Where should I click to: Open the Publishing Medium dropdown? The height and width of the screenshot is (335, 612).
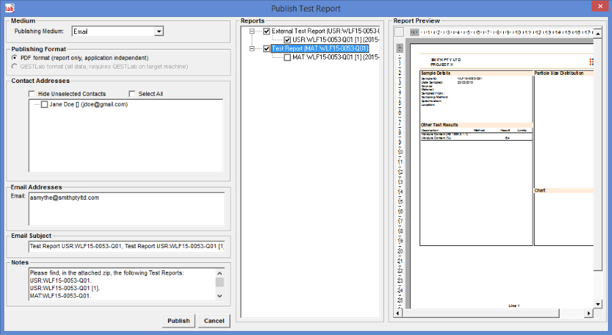pos(158,31)
